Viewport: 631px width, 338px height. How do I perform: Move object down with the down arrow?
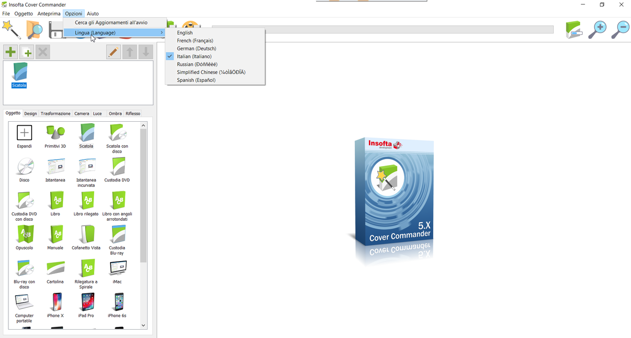tap(145, 52)
